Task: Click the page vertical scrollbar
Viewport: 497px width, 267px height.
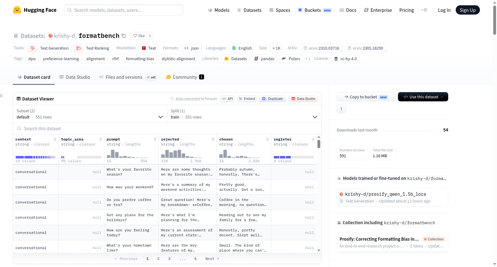Action: coord(495,20)
